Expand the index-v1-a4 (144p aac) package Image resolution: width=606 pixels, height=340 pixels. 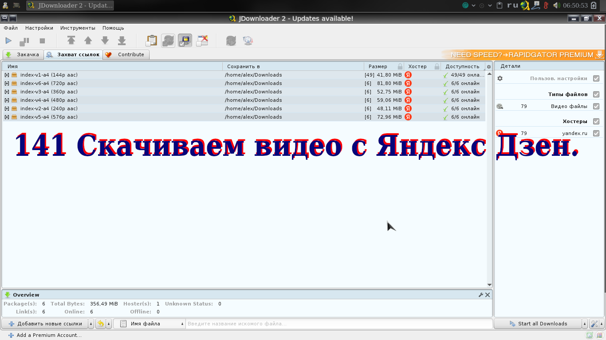tap(7, 75)
